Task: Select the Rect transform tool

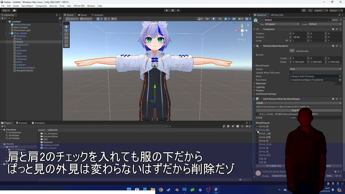Action: coord(66,42)
